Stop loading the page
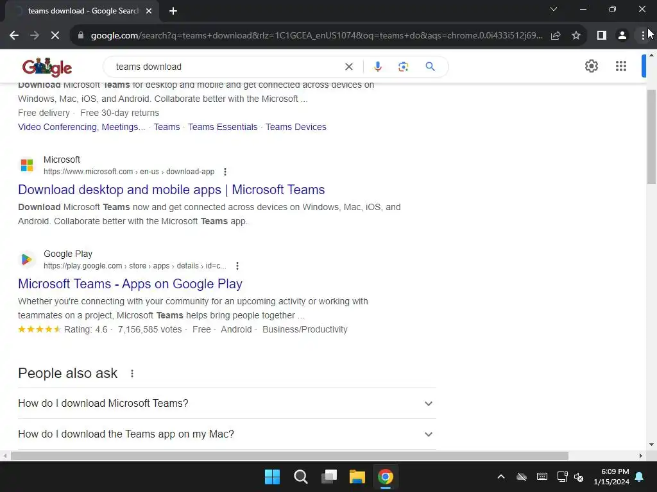Viewport: 657px width, 492px height. tap(55, 36)
